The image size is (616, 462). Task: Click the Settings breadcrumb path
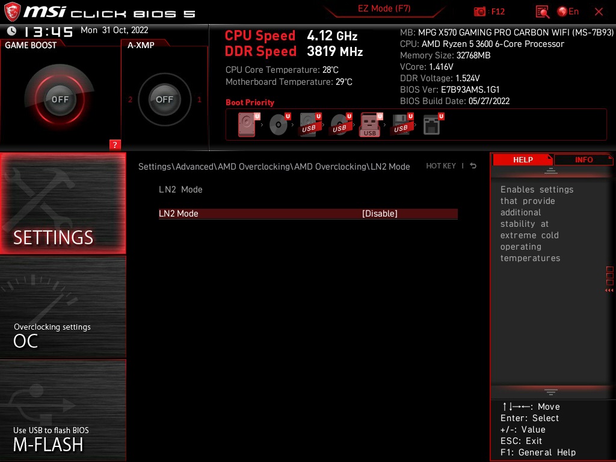[x=274, y=167]
